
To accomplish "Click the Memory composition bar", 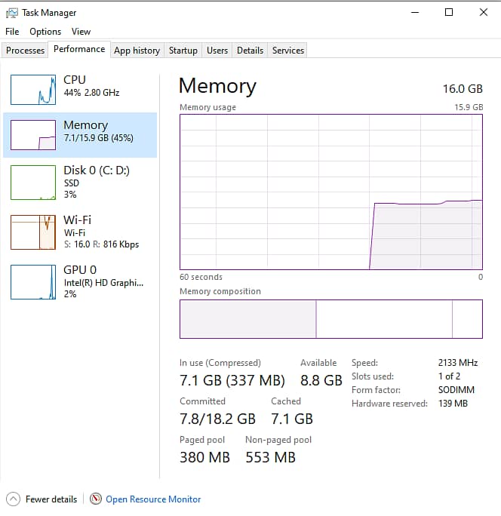I will point(330,319).
